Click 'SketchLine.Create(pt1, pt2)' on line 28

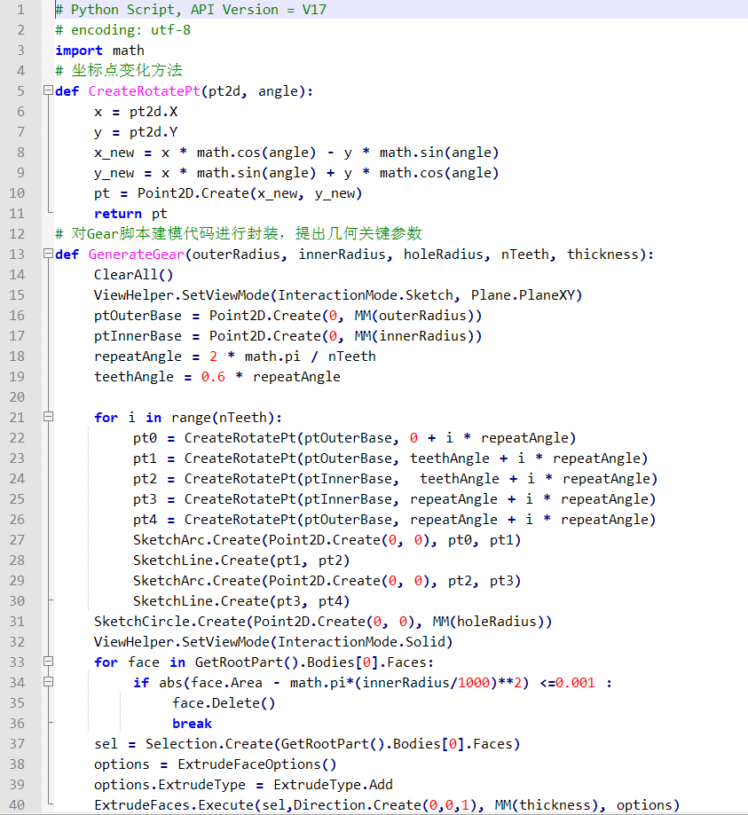(x=241, y=560)
